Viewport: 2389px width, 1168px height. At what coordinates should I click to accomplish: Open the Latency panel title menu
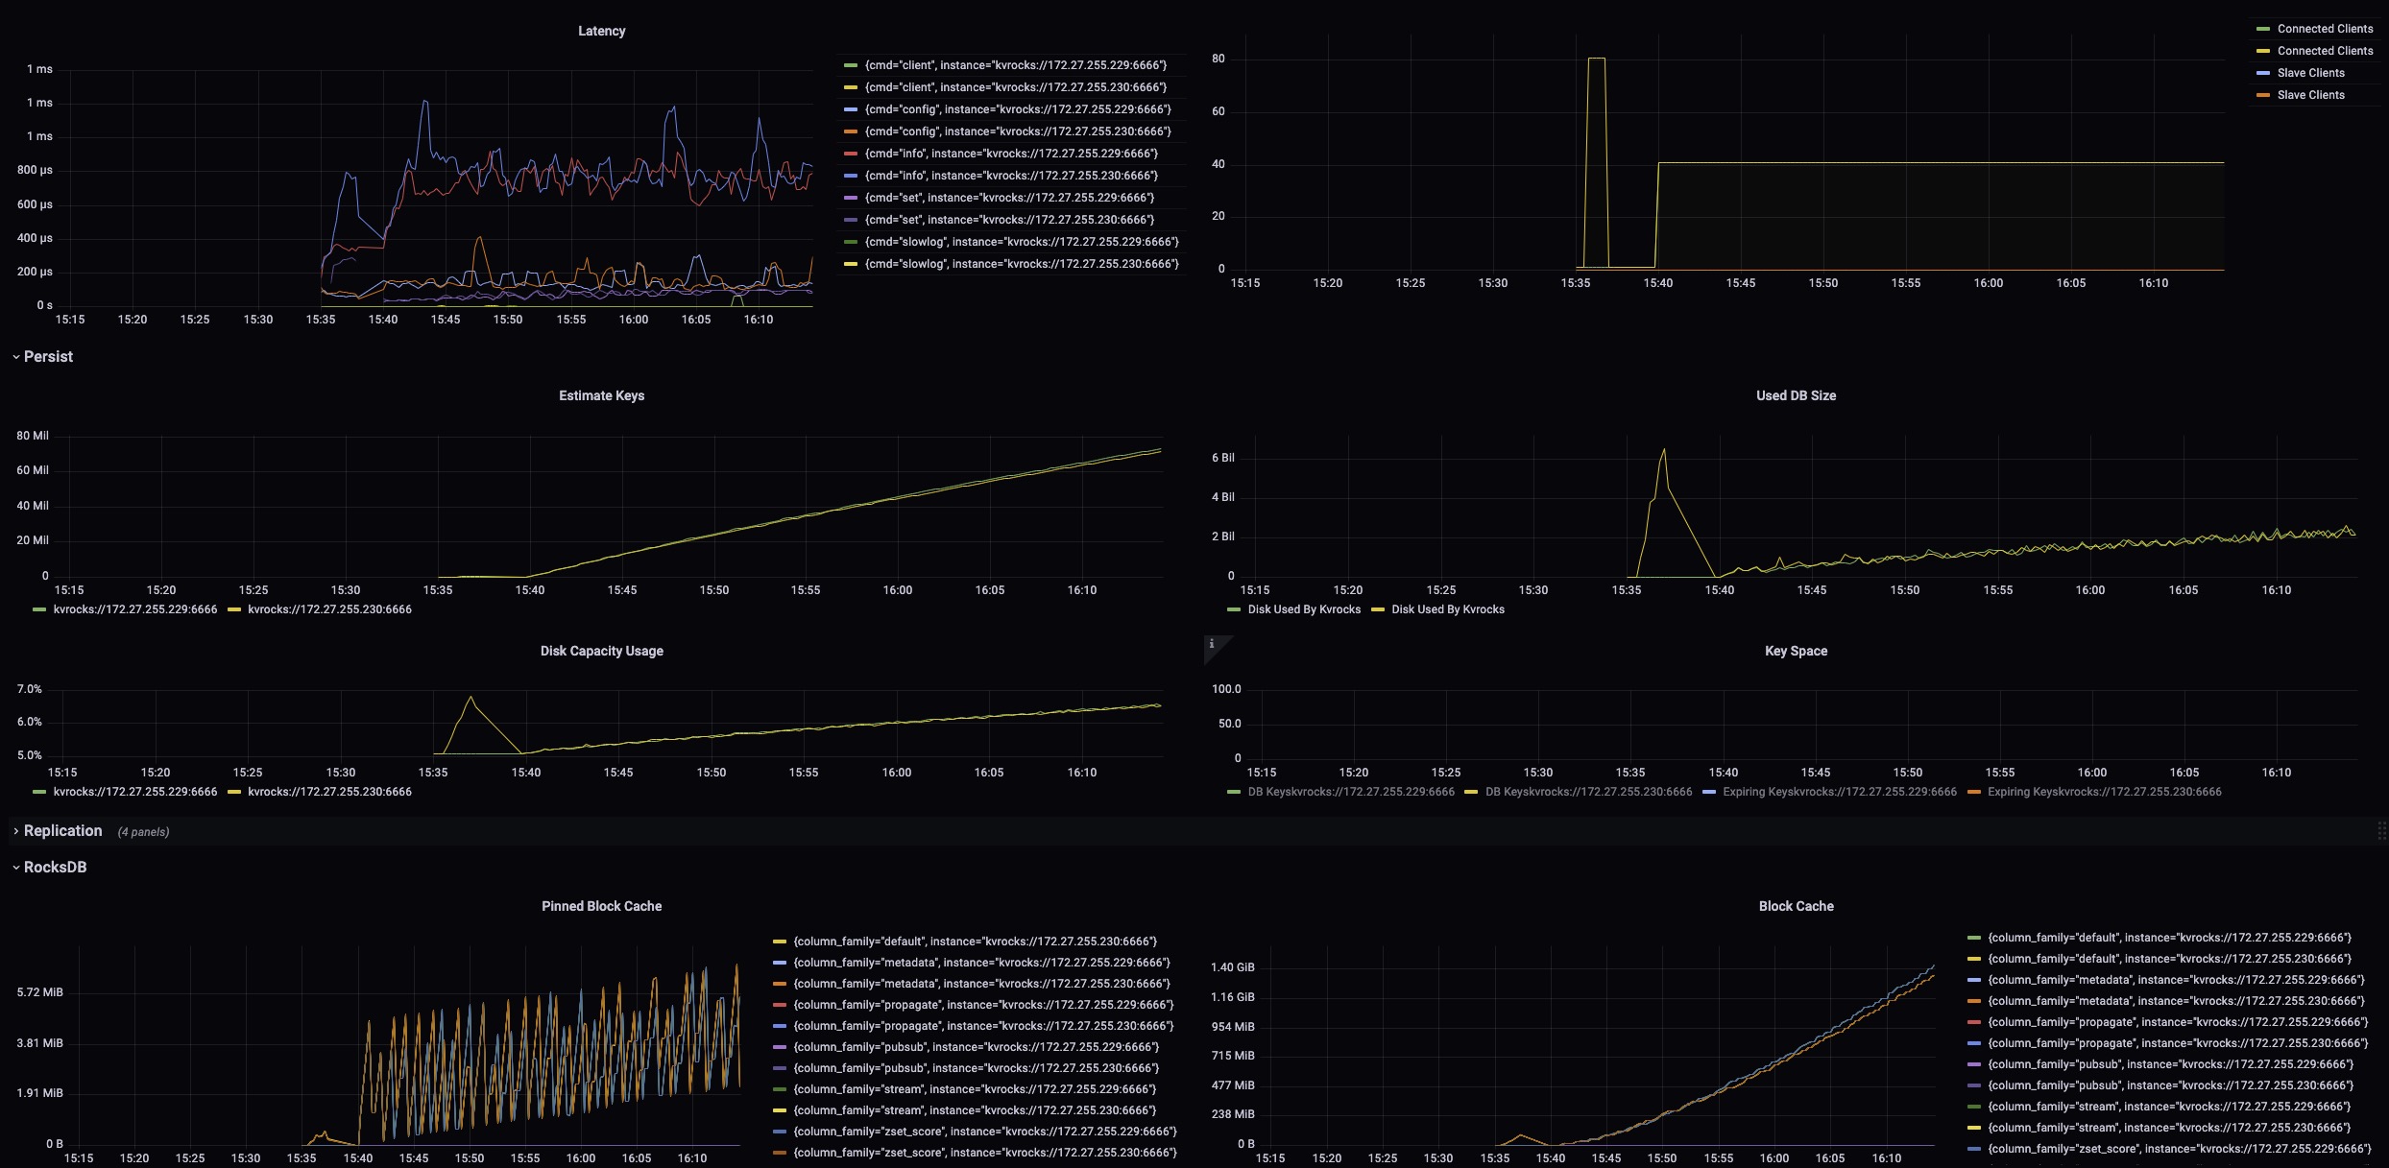click(601, 31)
